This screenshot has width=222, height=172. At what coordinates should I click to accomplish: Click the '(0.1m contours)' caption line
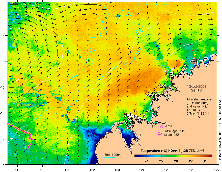click(x=198, y=103)
